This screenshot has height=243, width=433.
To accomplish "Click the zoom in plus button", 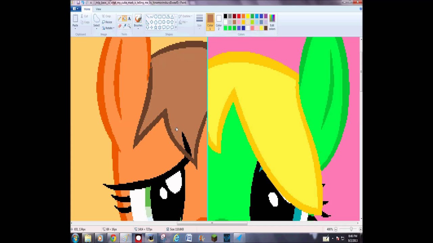I will 360,229.
